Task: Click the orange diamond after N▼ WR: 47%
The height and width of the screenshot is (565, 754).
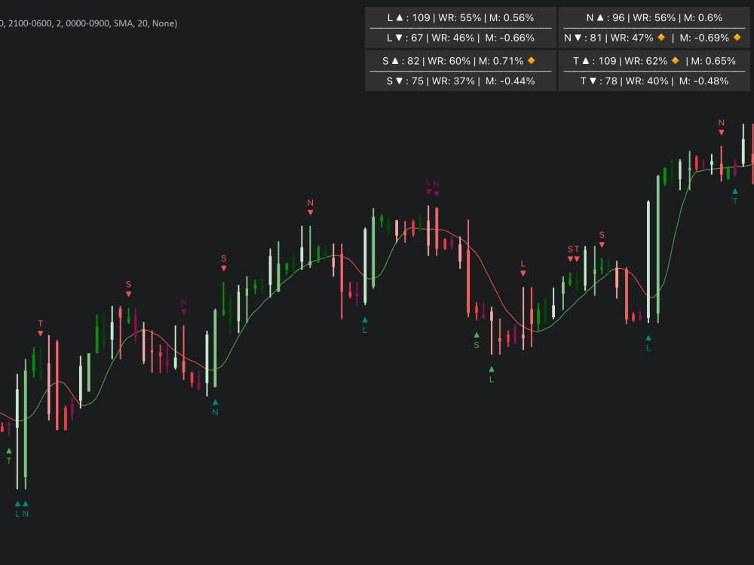Action: pos(661,38)
